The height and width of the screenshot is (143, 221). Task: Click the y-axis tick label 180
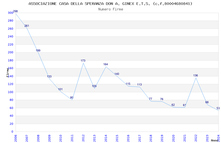pos(10,60)
